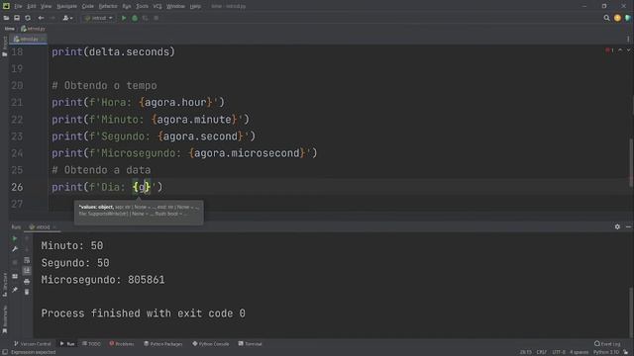
Task: Open Run panel settings gear
Action: pyautogui.click(x=617, y=226)
